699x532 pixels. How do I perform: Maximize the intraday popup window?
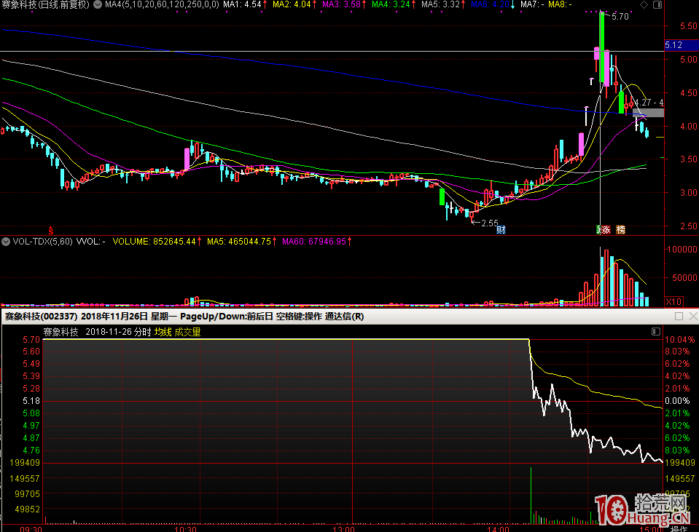coord(679,317)
